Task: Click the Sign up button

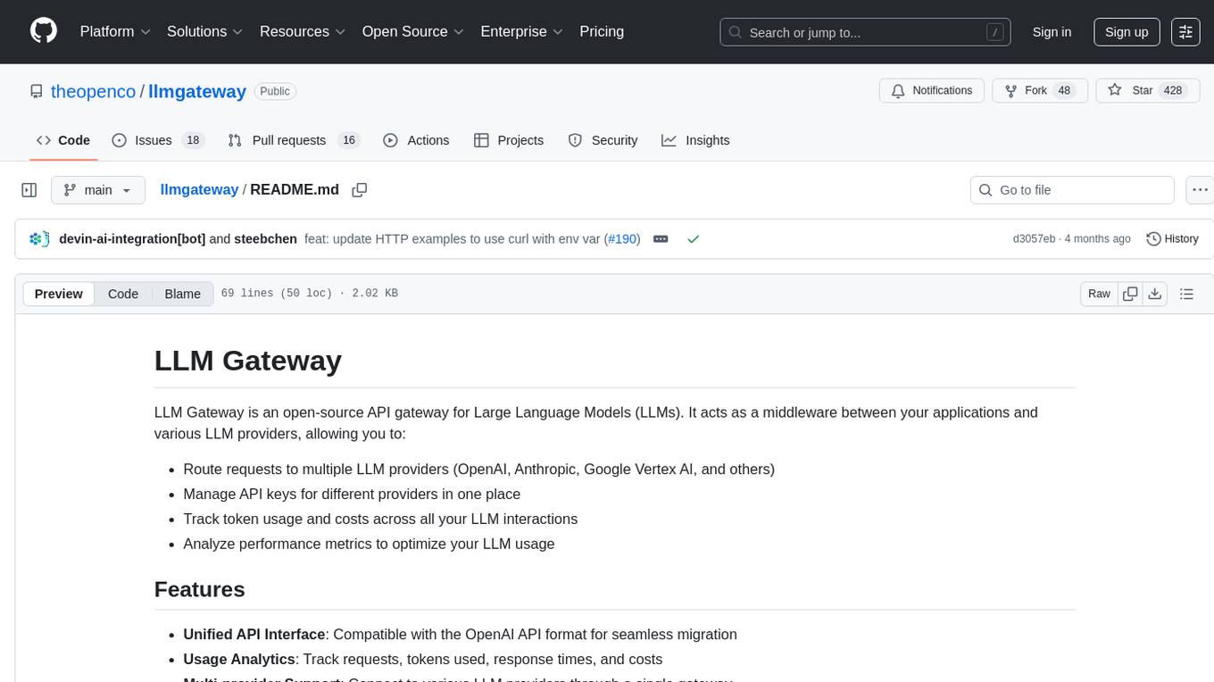Action: (x=1127, y=32)
